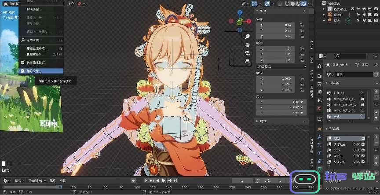
Task: Expand the first collection row in the outliner
Action: coord(324,9)
